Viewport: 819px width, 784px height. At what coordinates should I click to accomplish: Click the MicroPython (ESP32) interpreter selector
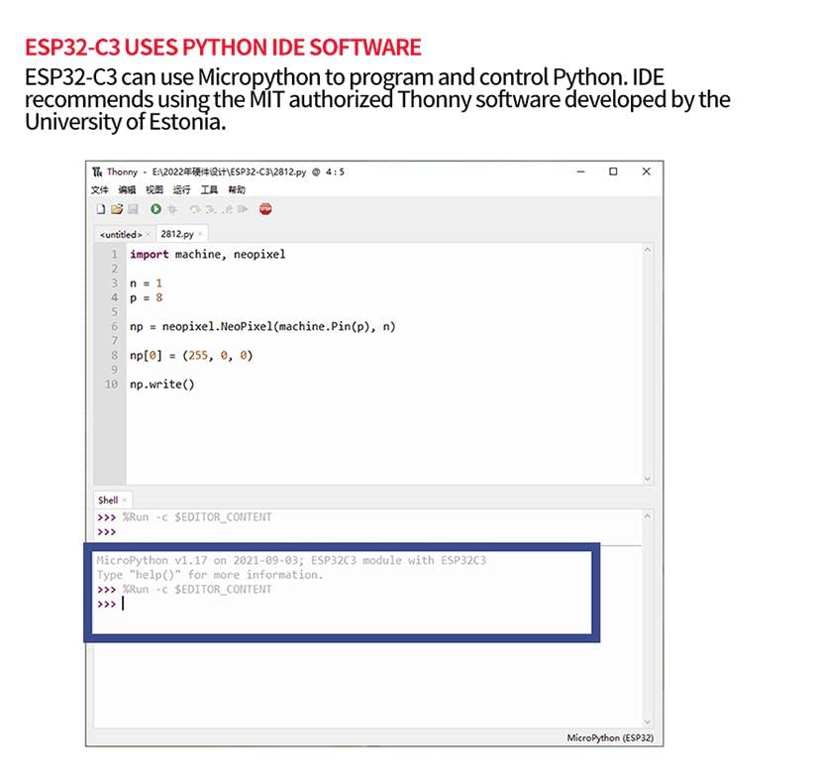(608, 737)
